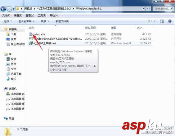Click the 421 KB size cell
Screen dimensions: 175x136
pyautogui.click(x=147, y=34)
